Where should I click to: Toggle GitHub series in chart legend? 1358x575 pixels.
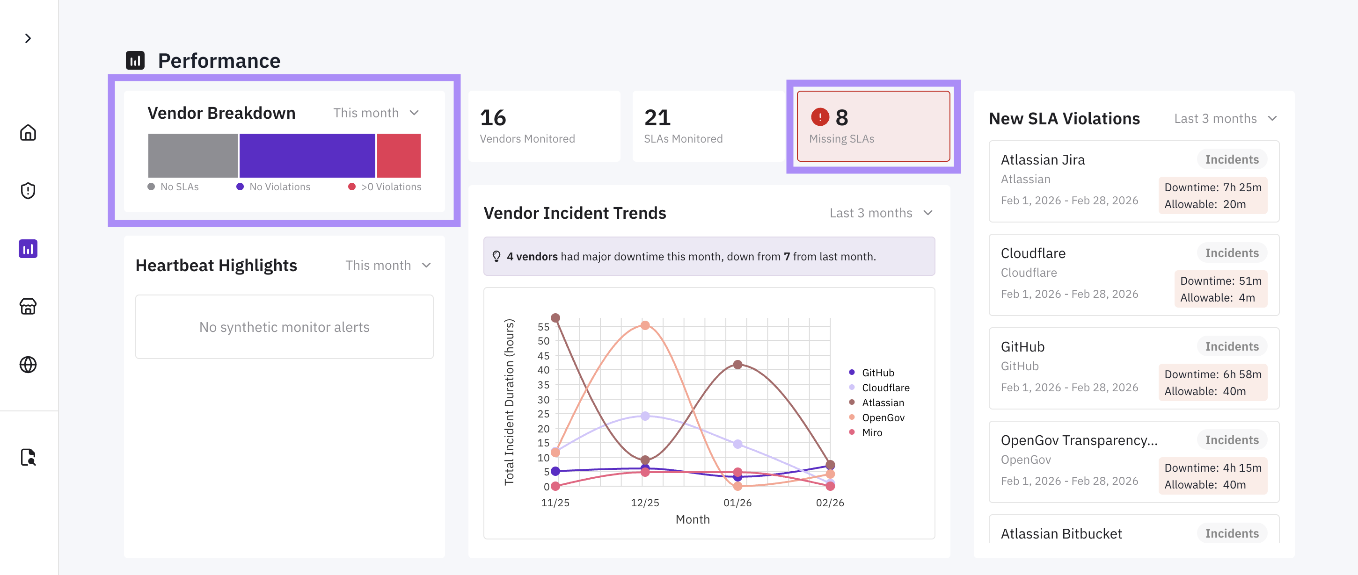tap(878, 373)
